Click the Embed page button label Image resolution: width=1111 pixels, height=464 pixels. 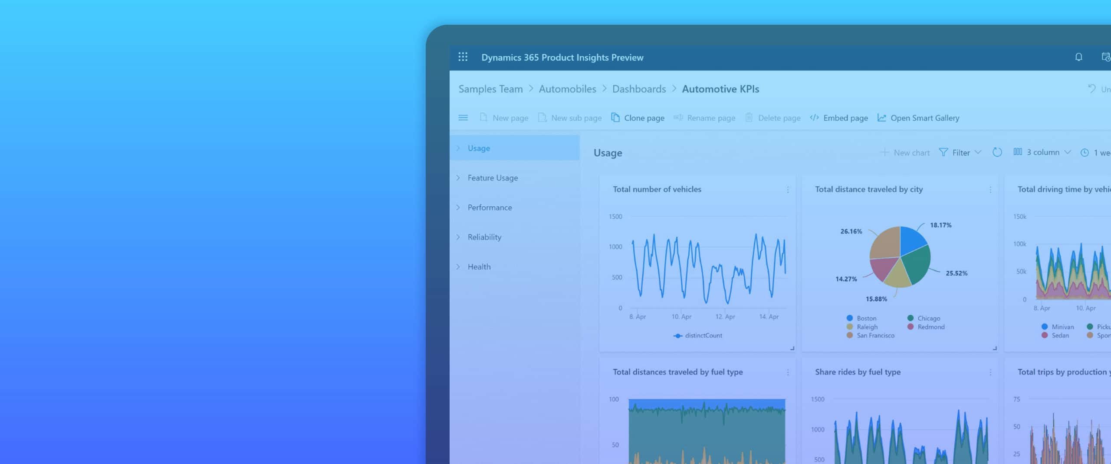(x=845, y=118)
